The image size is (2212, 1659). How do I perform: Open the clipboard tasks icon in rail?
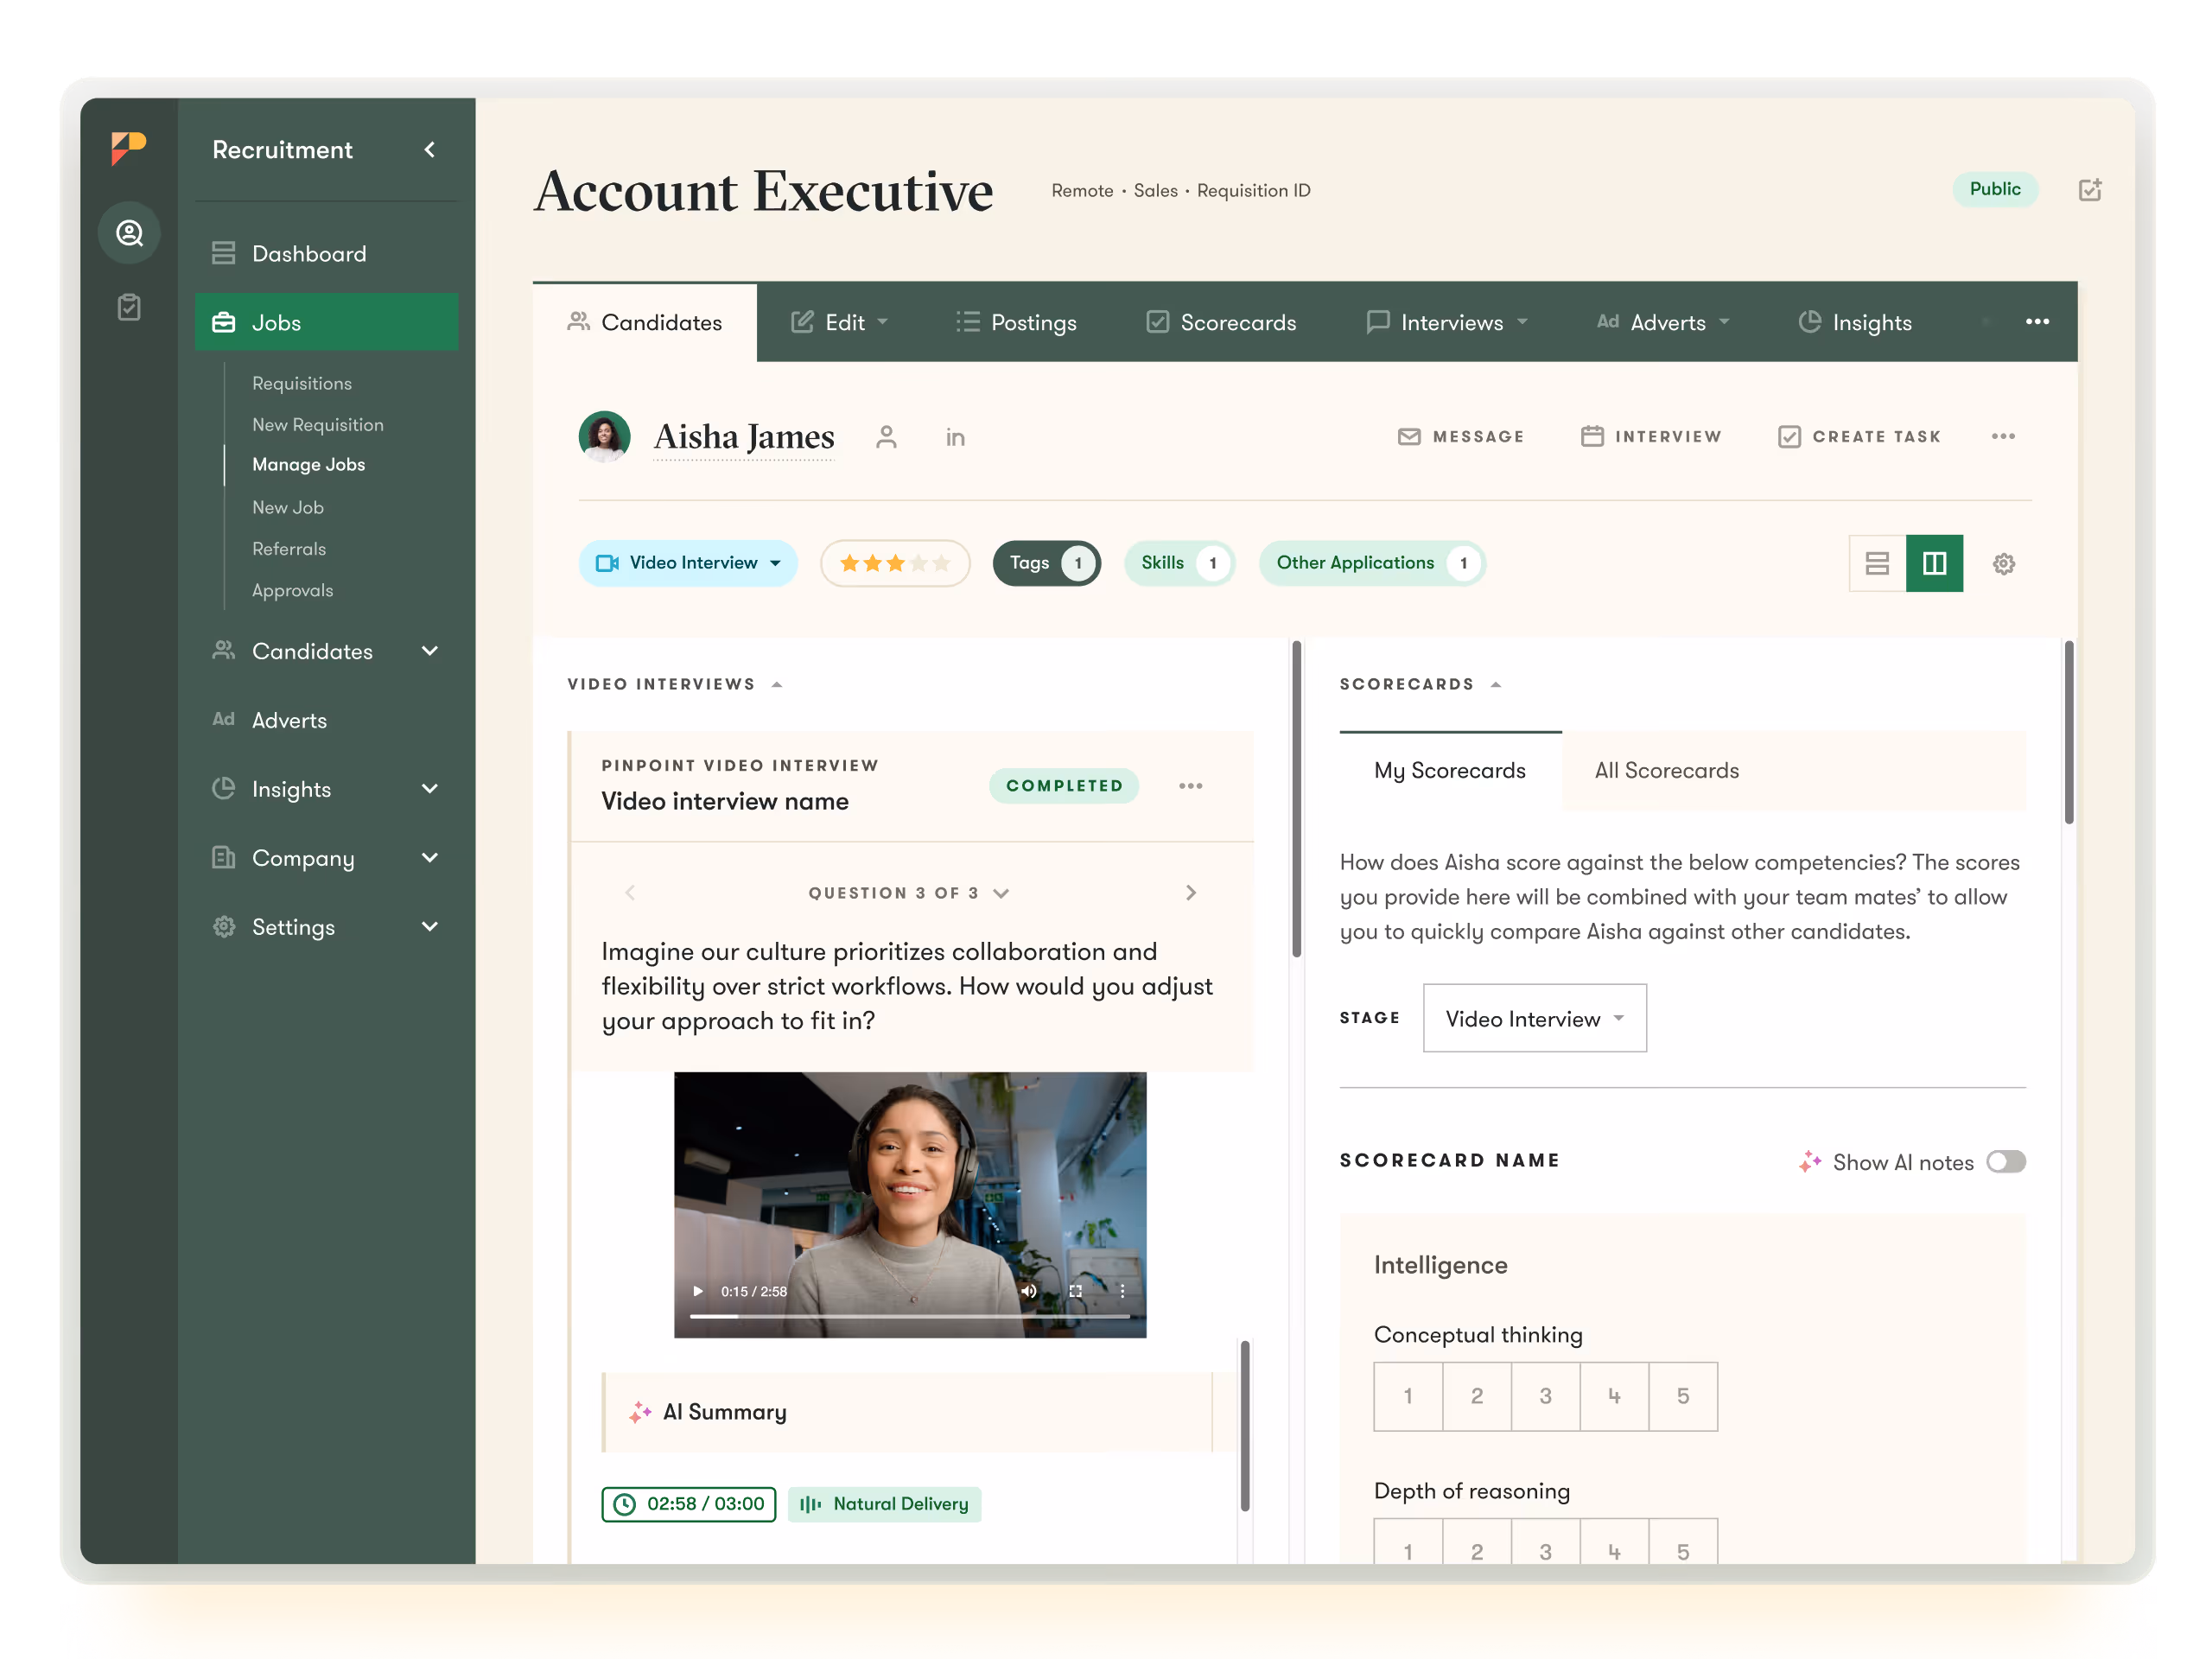pyautogui.click(x=129, y=307)
